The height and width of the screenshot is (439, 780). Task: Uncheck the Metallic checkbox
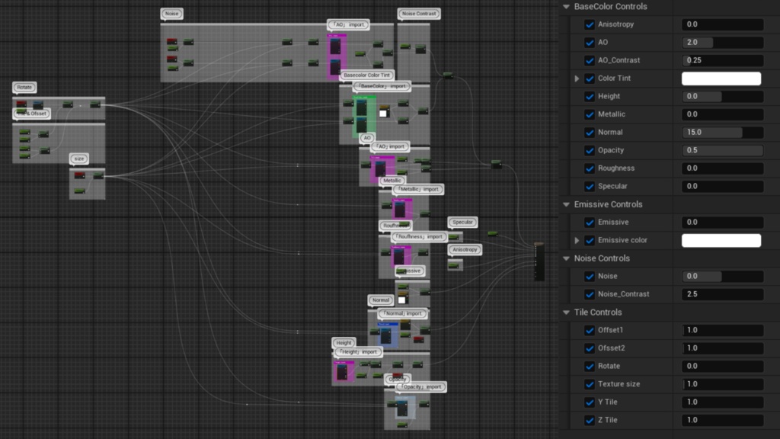pos(590,114)
